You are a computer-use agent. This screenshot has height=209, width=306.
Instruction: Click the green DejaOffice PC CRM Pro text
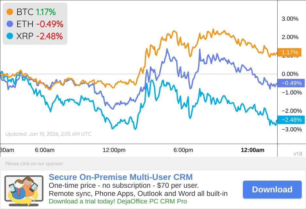(118, 201)
